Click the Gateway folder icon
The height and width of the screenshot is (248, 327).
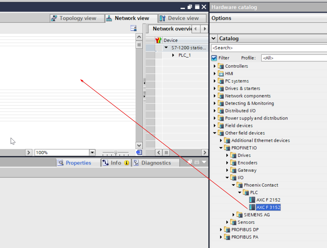pyautogui.click(x=233, y=170)
